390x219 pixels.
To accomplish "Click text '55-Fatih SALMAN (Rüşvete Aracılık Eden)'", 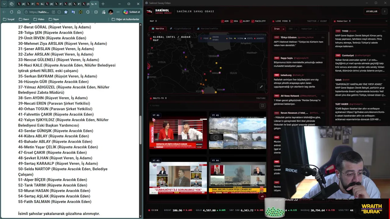I will [x=55, y=201].
